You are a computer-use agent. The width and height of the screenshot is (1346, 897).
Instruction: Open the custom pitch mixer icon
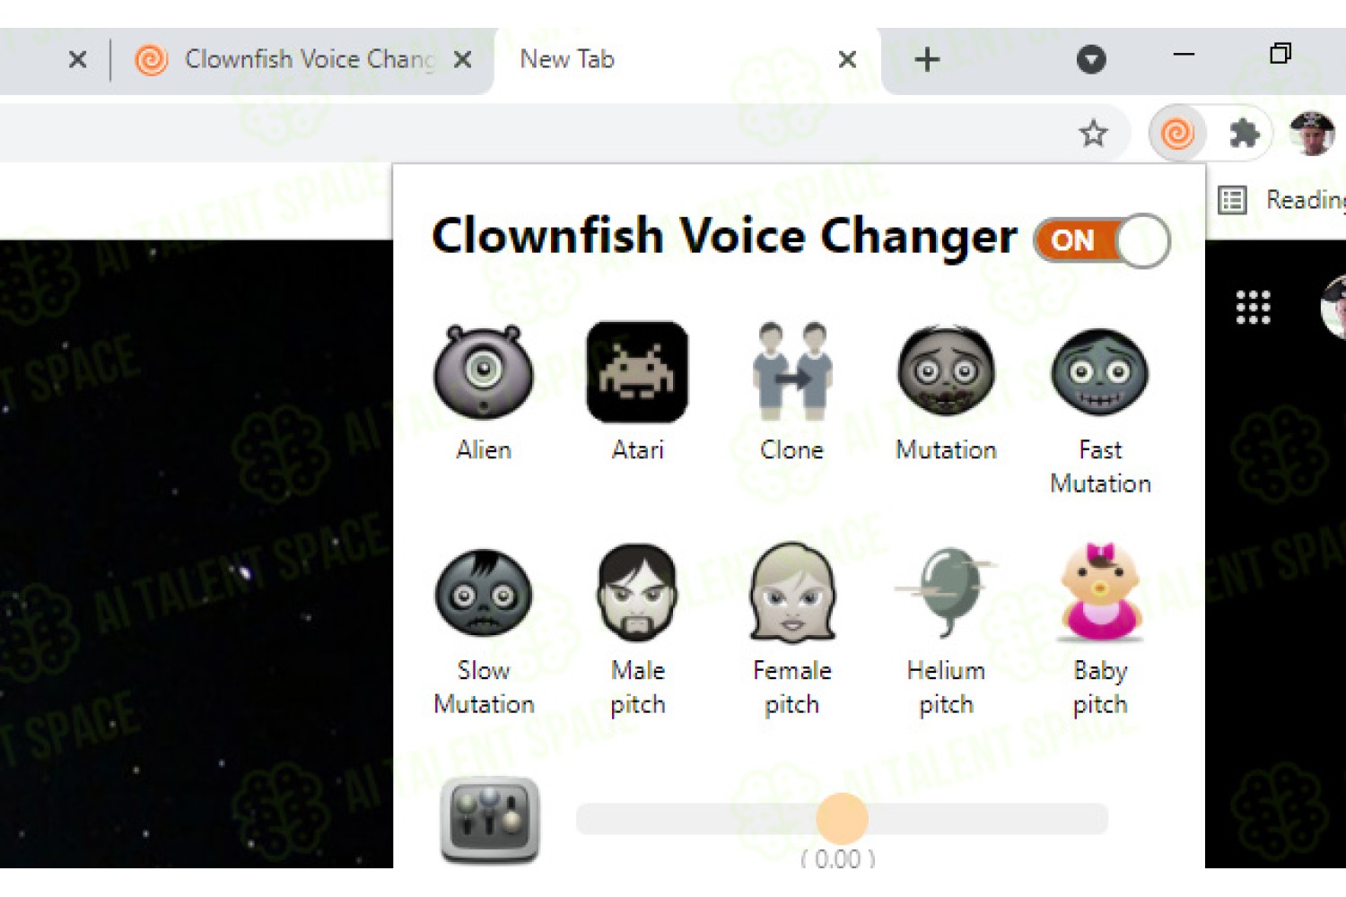(x=490, y=820)
